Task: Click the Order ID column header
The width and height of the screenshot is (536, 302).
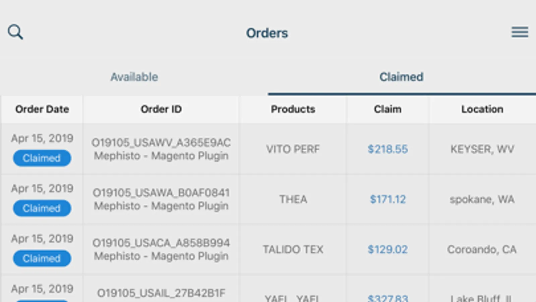Action: pos(161,109)
